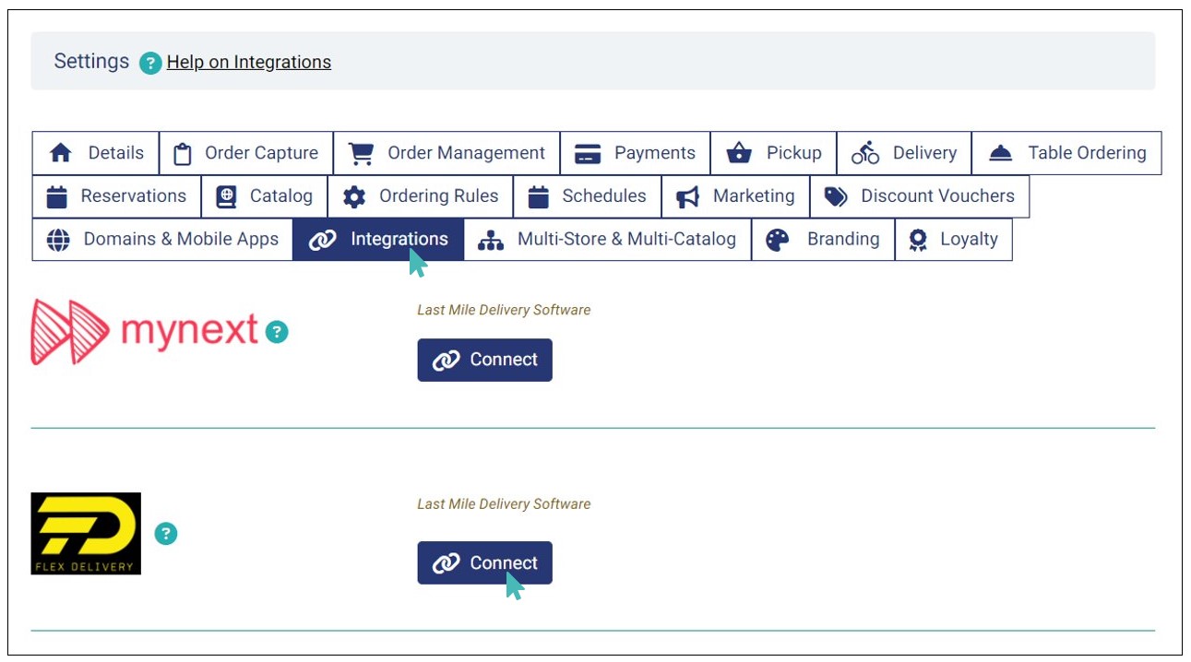The width and height of the screenshot is (1191, 662).
Task: Click the sitemap icon on Multi-Store
Action: click(491, 240)
